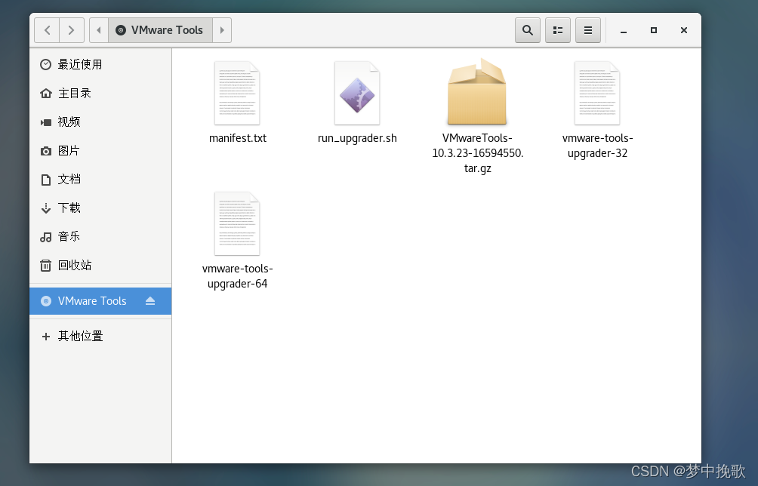Select the vmware-tools-upgrader-64 file icon

237,223
